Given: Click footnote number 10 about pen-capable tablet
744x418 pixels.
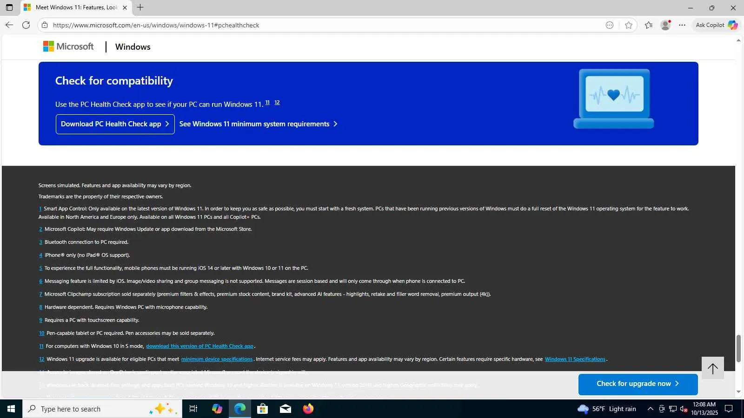Looking at the screenshot, I should pyautogui.click(x=41, y=333).
